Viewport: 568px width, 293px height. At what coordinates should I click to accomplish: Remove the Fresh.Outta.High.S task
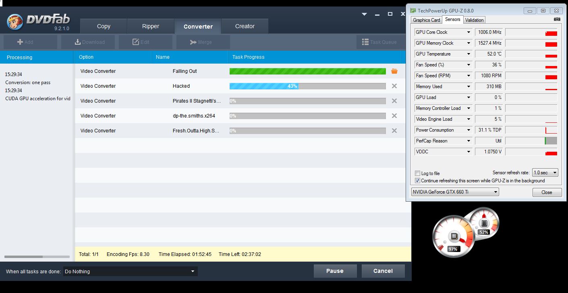[394, 131]
